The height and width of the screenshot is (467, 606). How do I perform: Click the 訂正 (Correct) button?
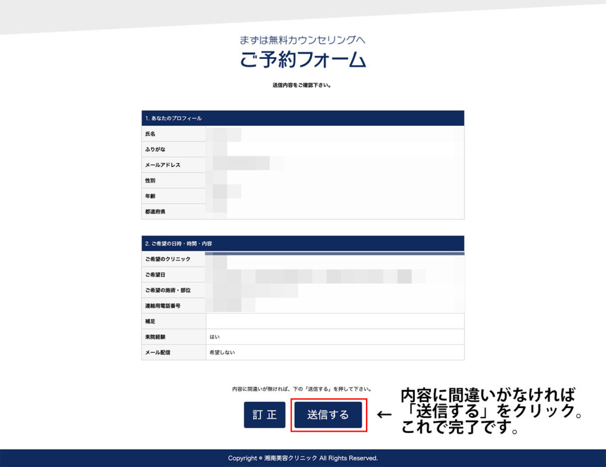tap(264, 415)
